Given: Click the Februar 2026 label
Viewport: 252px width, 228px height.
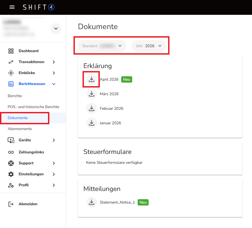Looking at the screenshot, I should tap(111, 109).
